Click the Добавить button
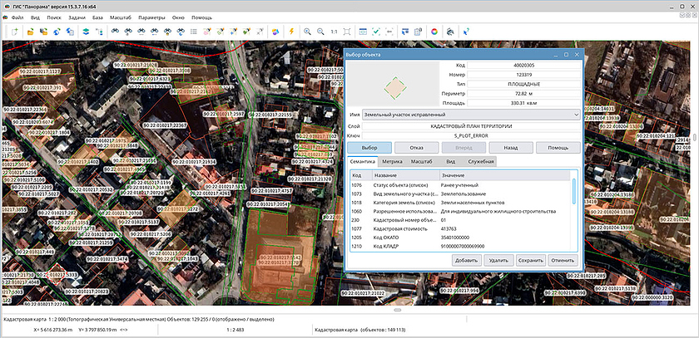The height and width of the screenshot is (338, 699). [466, 260]
